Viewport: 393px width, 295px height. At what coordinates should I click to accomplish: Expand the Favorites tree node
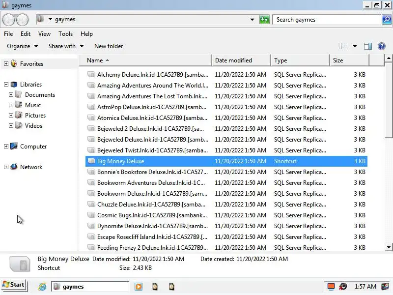click(6, 64)
